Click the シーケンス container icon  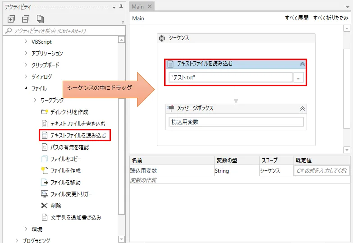[x=162, y=38]
